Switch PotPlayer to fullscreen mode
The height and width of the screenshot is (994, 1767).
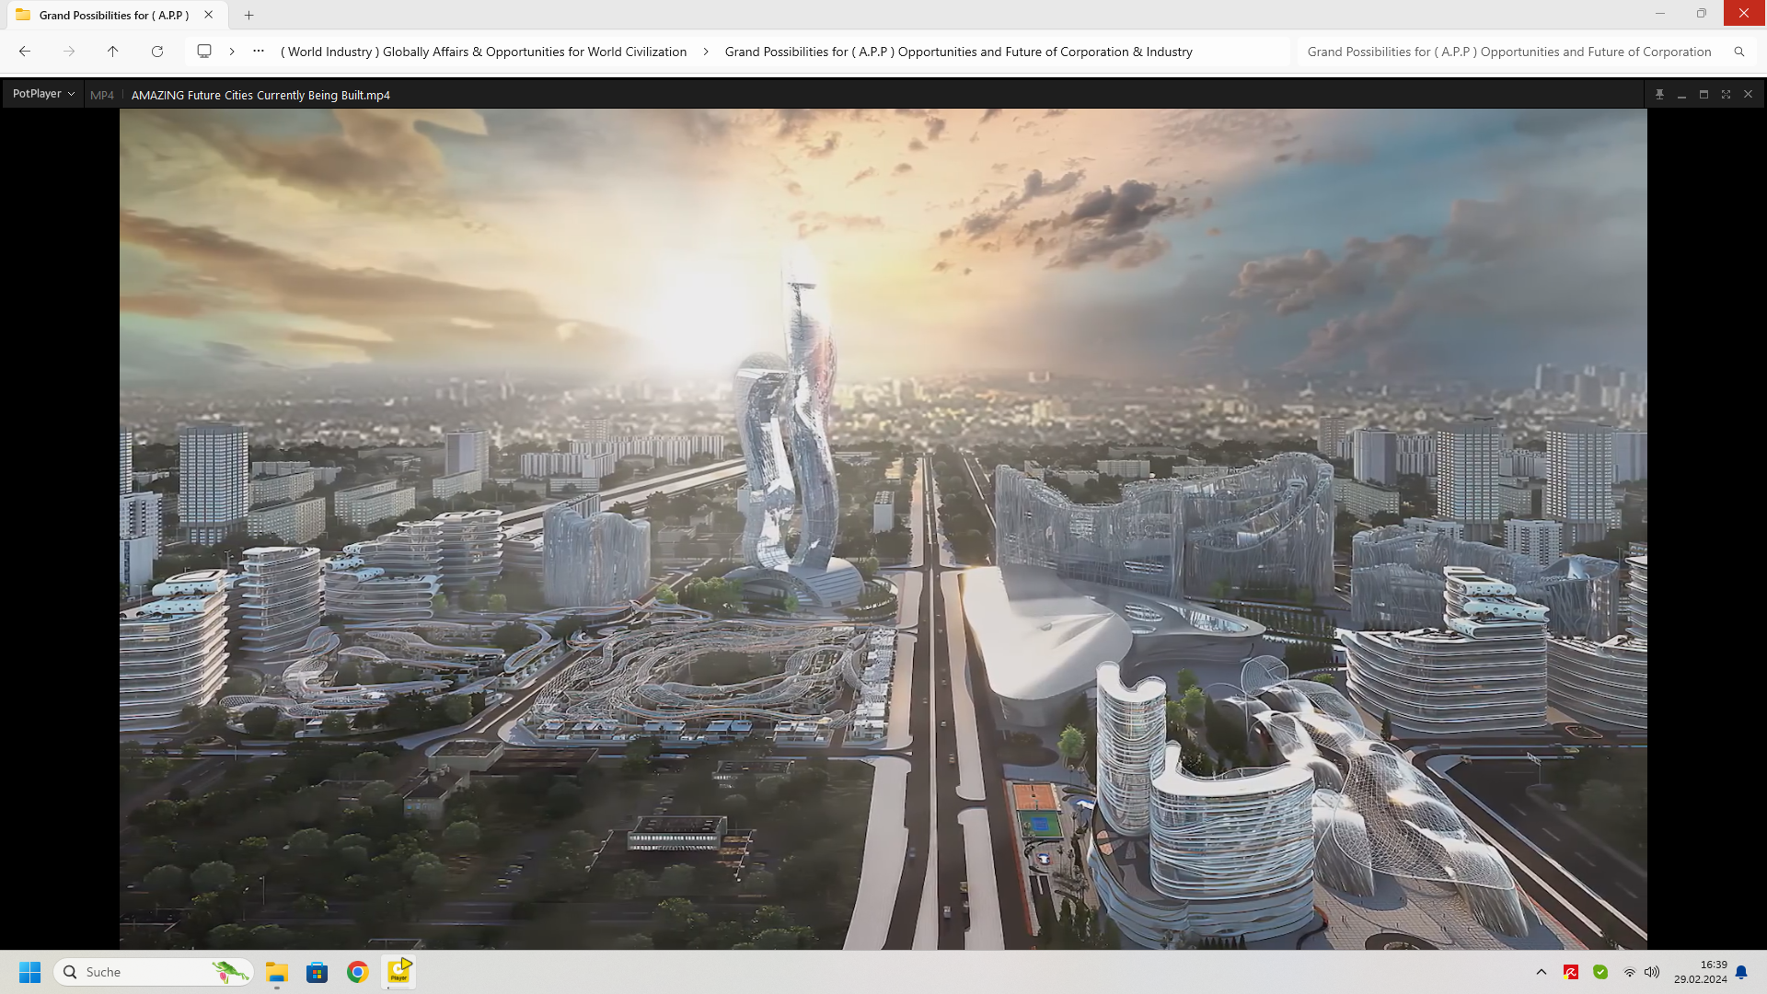coord(1726,95)
